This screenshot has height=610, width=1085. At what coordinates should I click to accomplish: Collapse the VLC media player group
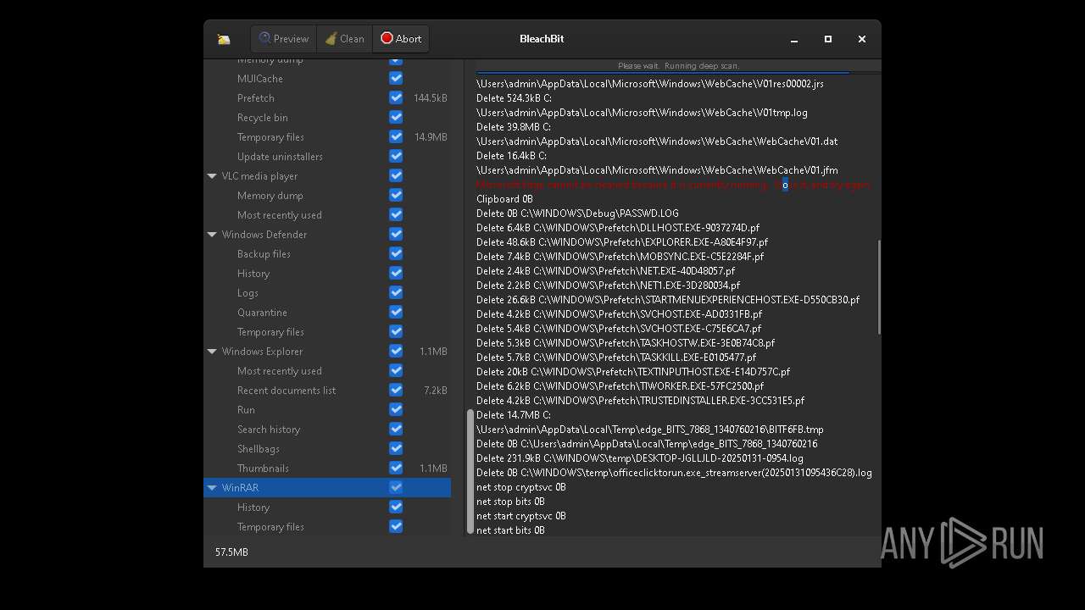pos(212,176)
